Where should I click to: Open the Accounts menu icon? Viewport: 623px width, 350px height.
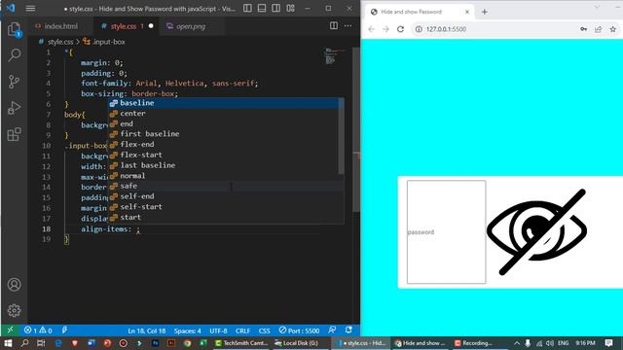pos(15,285)
